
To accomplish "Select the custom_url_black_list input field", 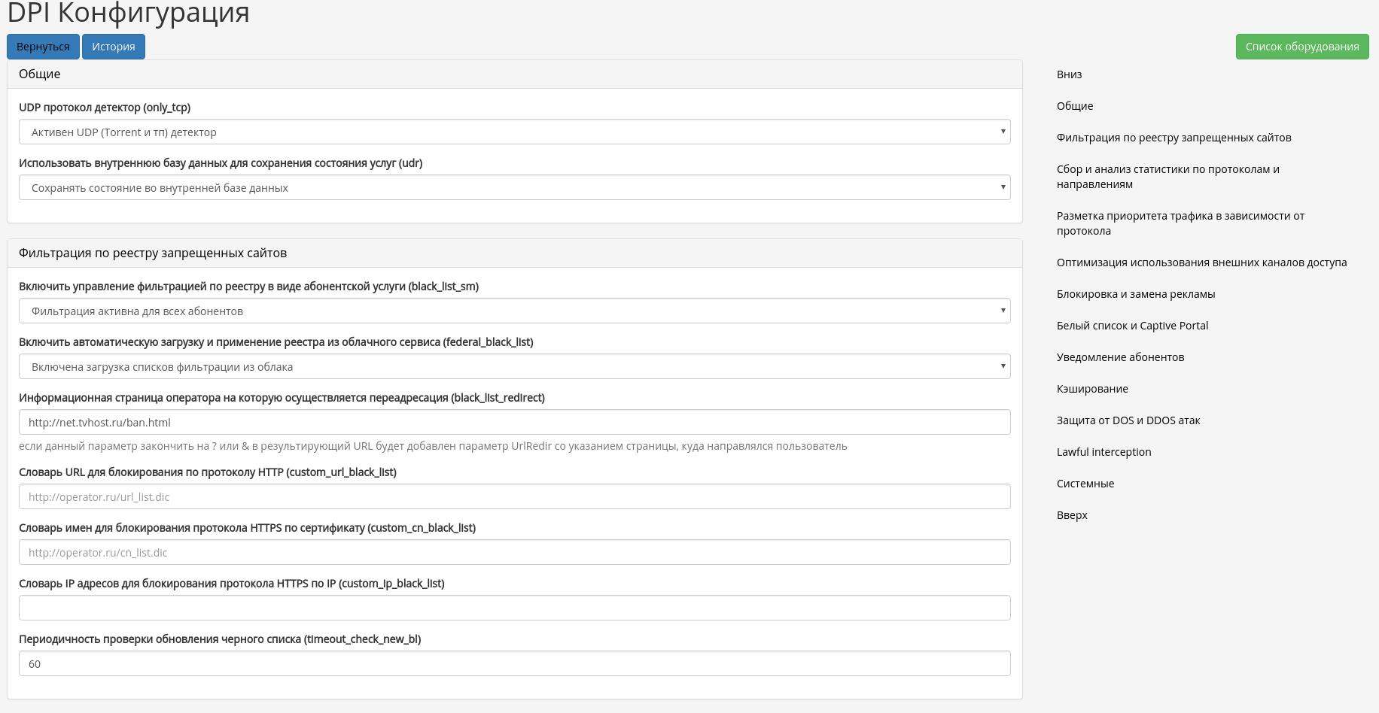I will pos(515,496).
